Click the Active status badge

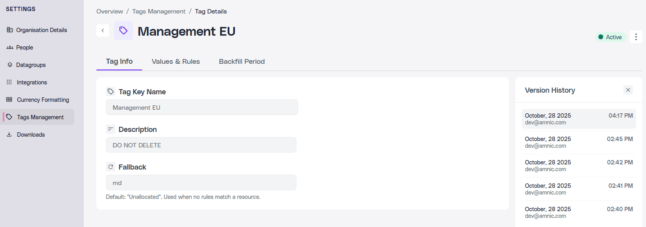coord(610,37)
